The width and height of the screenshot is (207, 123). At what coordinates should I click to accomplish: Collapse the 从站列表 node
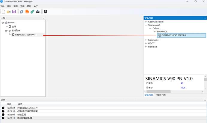[x=6, y=31]
